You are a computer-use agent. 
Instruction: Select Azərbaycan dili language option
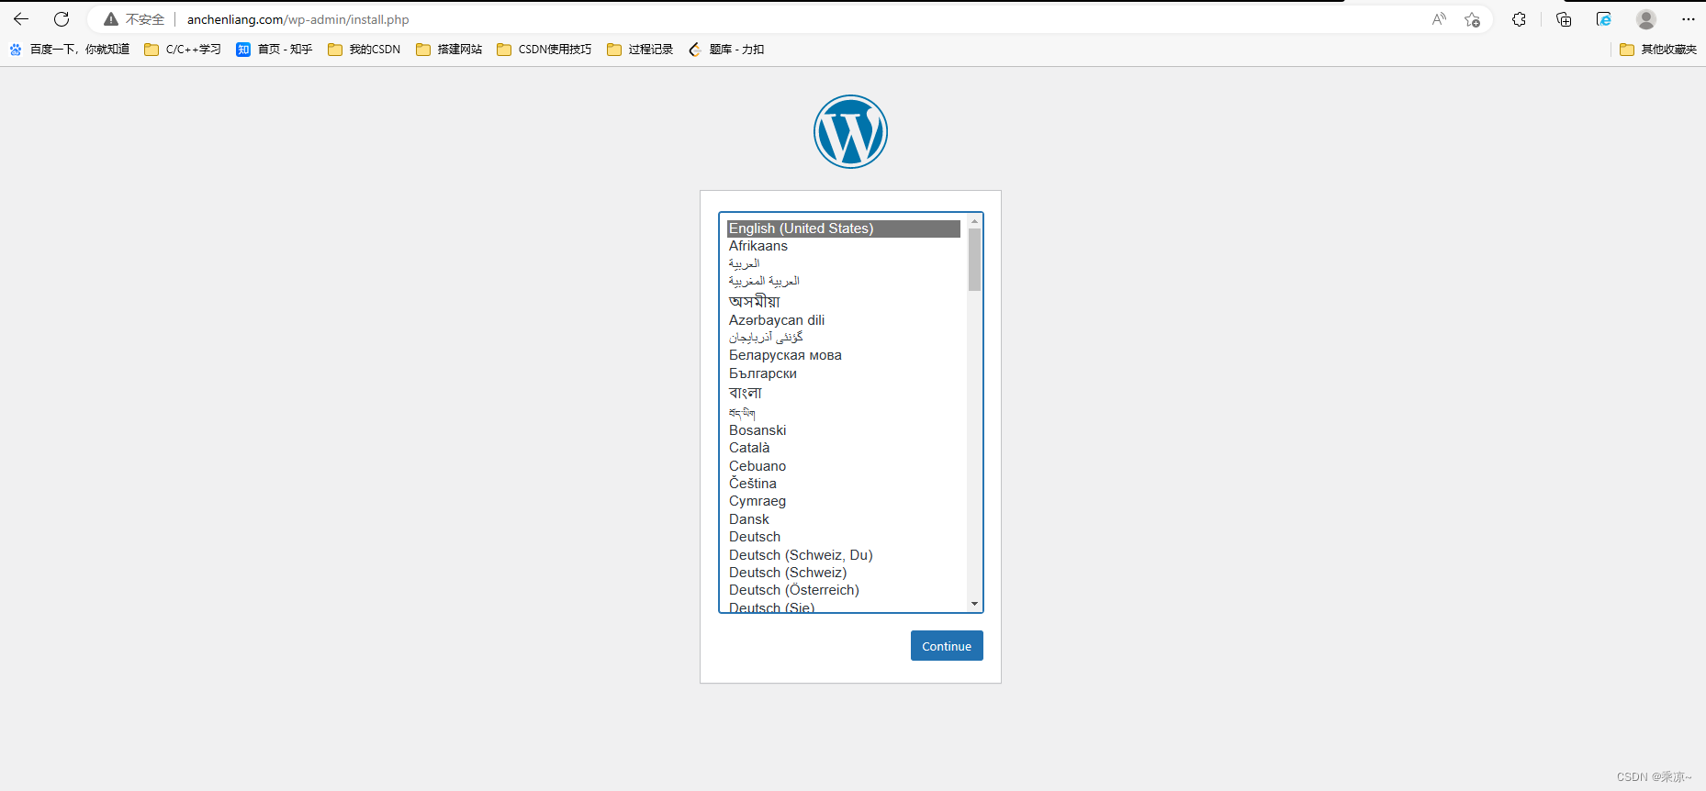coord(844,320)
